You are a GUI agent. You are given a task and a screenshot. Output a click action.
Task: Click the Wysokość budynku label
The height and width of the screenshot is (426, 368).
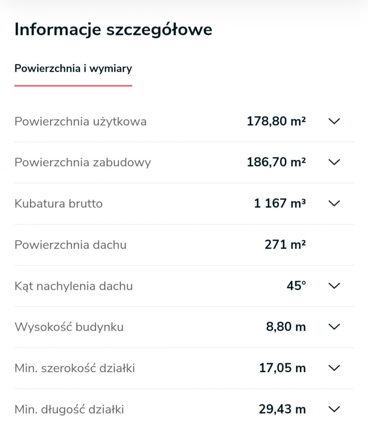(69, 327)
